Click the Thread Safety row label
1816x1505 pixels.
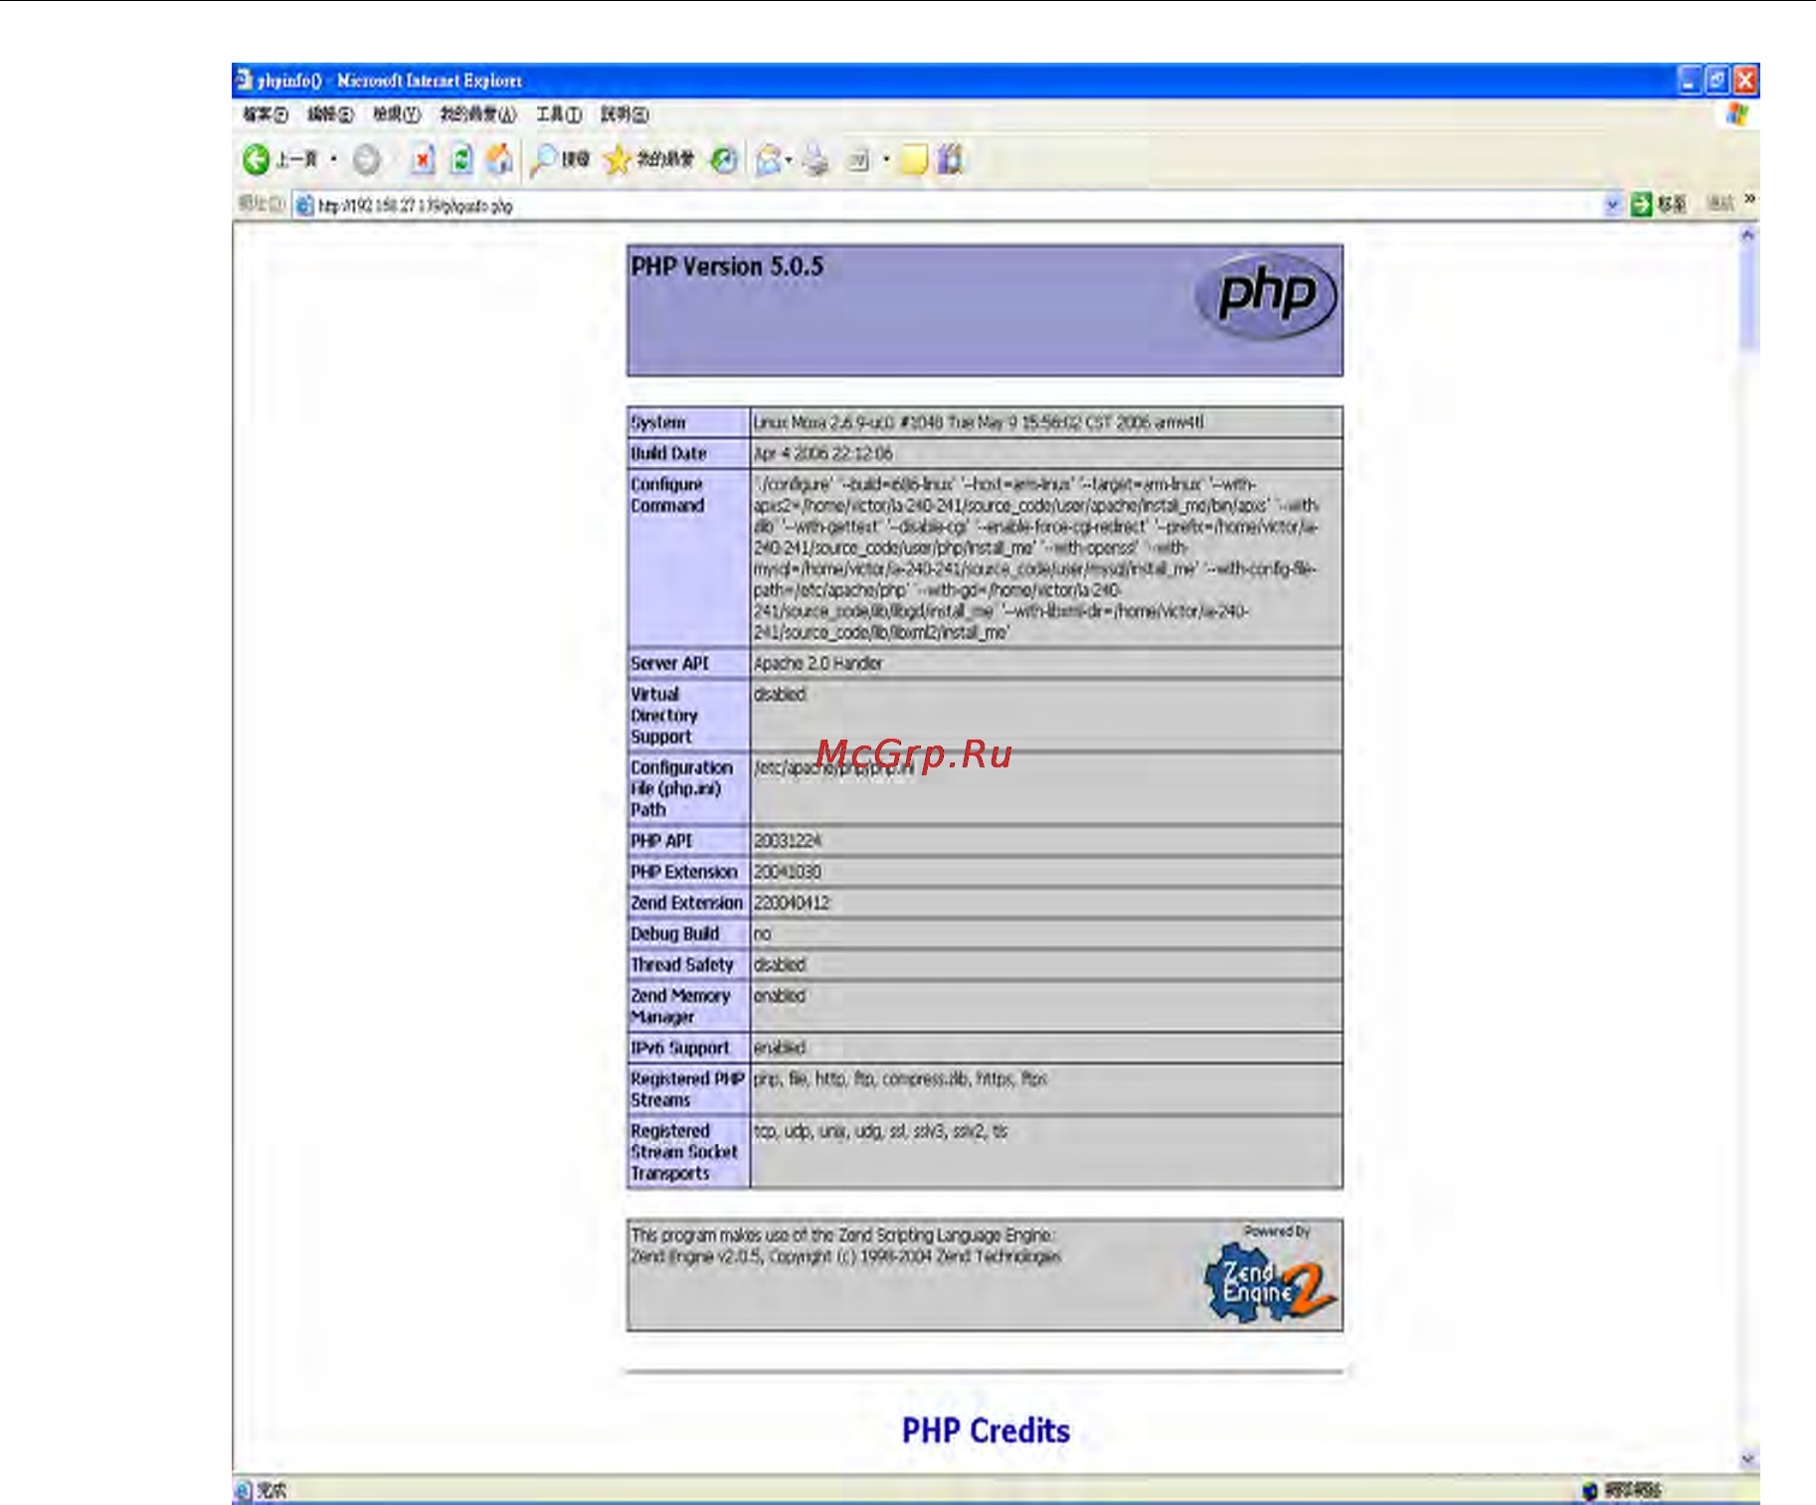click(682, 964)
